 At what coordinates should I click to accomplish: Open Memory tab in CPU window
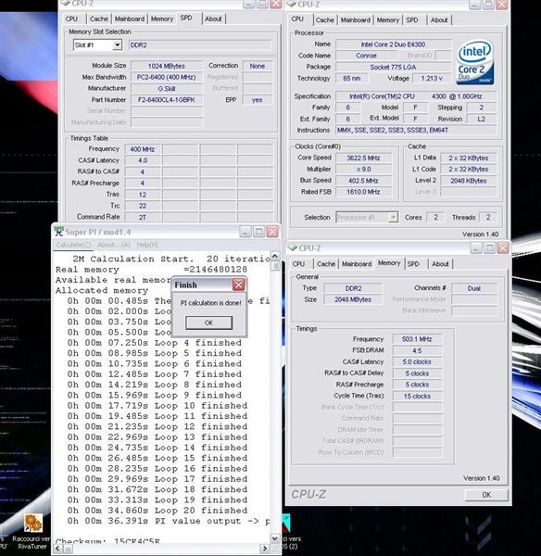click(387, 19)
